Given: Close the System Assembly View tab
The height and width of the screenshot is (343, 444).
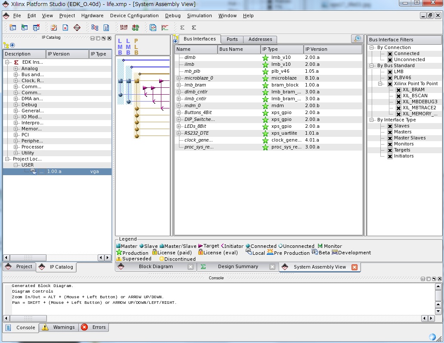Looking at the screenshot, I should [x=354, y=267].
